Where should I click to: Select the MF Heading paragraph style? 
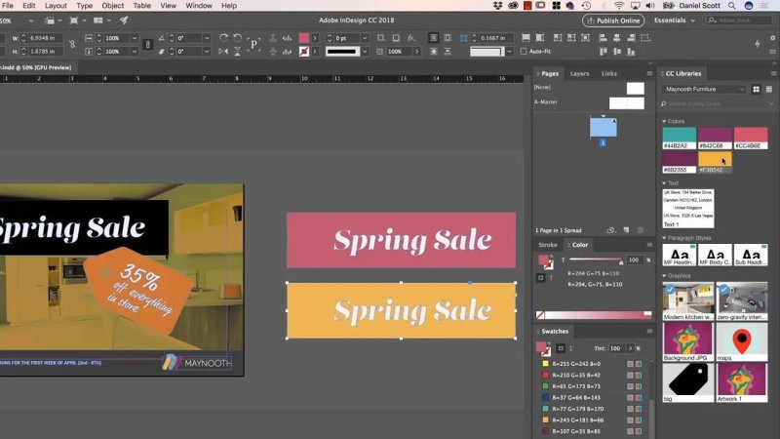coord(679,255)
